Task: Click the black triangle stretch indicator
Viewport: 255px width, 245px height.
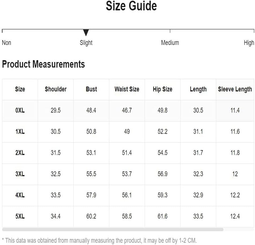Action: point(86,32)
